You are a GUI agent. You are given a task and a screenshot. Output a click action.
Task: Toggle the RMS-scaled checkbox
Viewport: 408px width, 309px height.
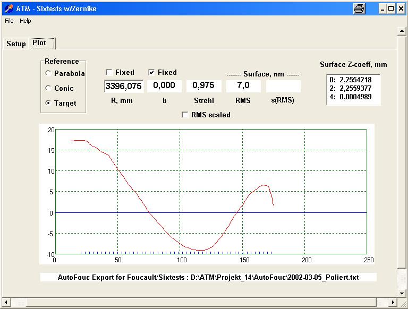185,115
